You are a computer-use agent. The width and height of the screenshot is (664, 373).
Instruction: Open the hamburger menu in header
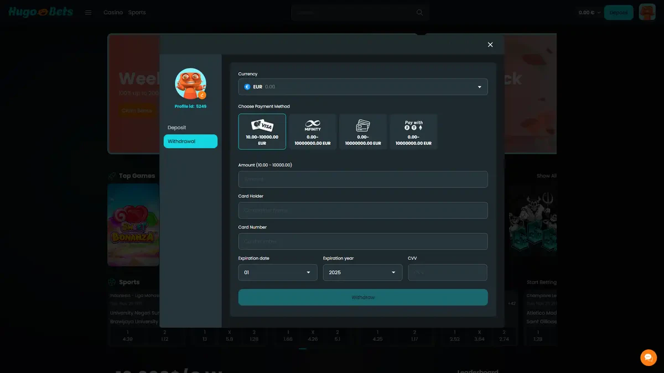88,13
